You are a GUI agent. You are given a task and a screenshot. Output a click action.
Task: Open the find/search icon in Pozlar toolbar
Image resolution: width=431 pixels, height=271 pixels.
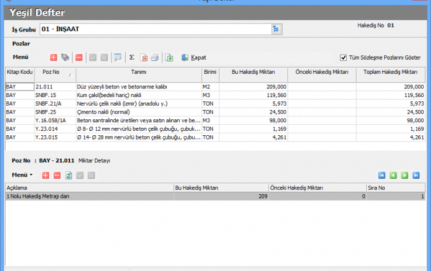[x=118, y=58]
